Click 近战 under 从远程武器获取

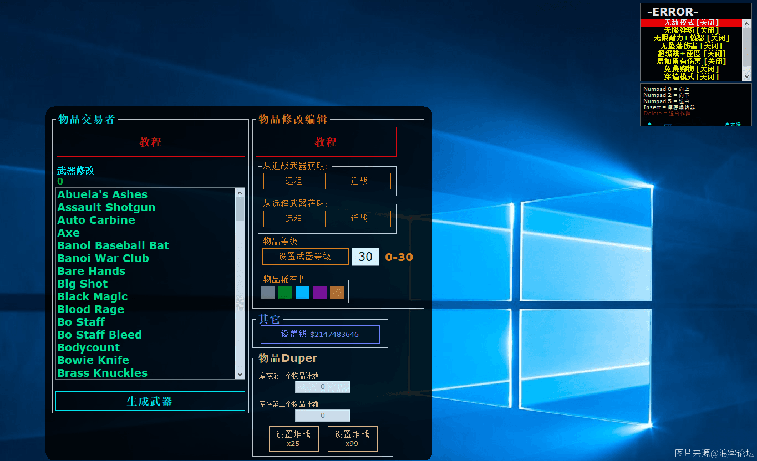(359, 219)
